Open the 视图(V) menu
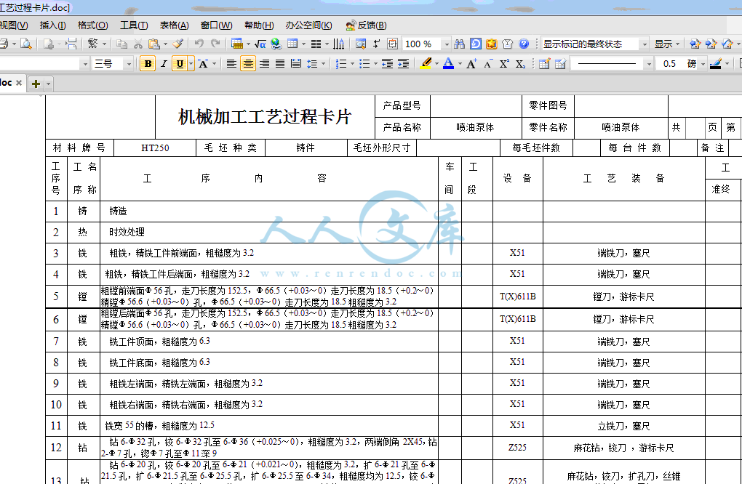The image size is (742, 484). tap(14, 25)
